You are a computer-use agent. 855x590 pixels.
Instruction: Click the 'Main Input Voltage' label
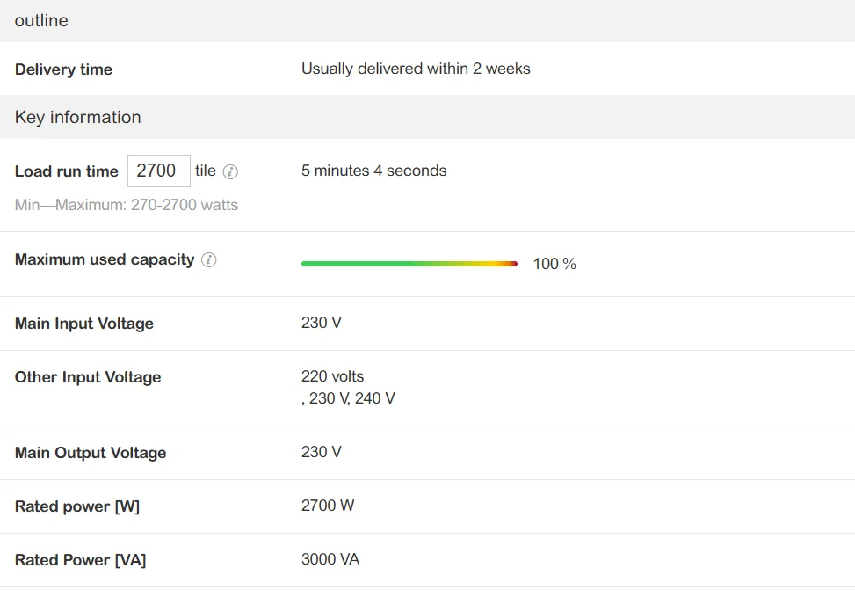coord(84,324)
